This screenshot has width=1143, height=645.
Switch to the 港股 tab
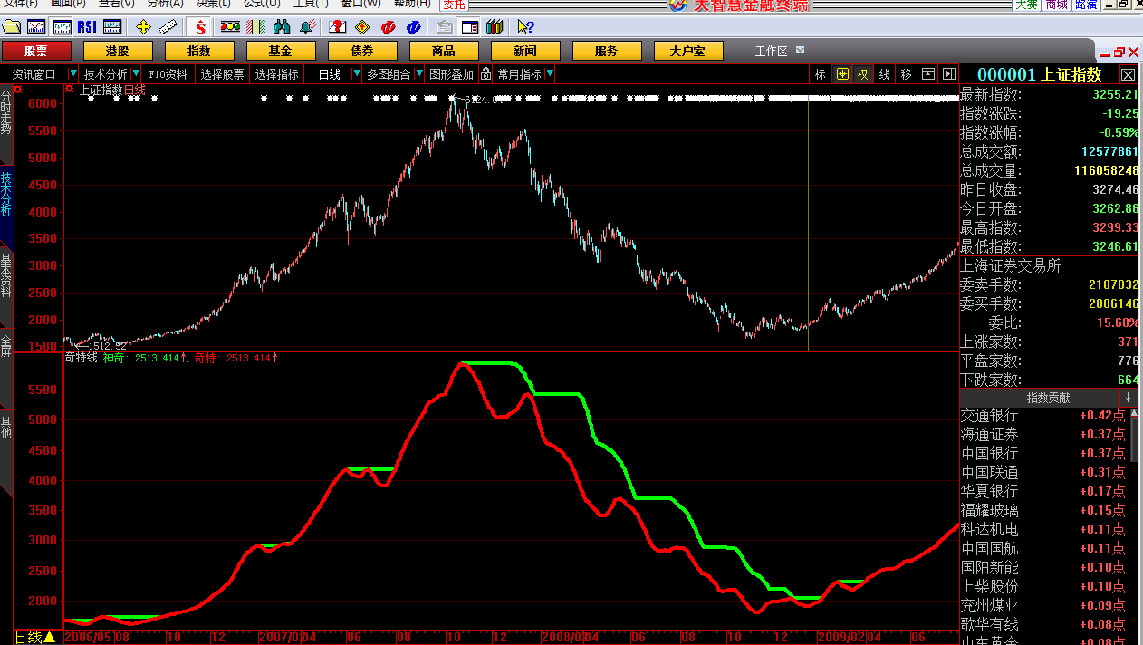coord(117,51)
